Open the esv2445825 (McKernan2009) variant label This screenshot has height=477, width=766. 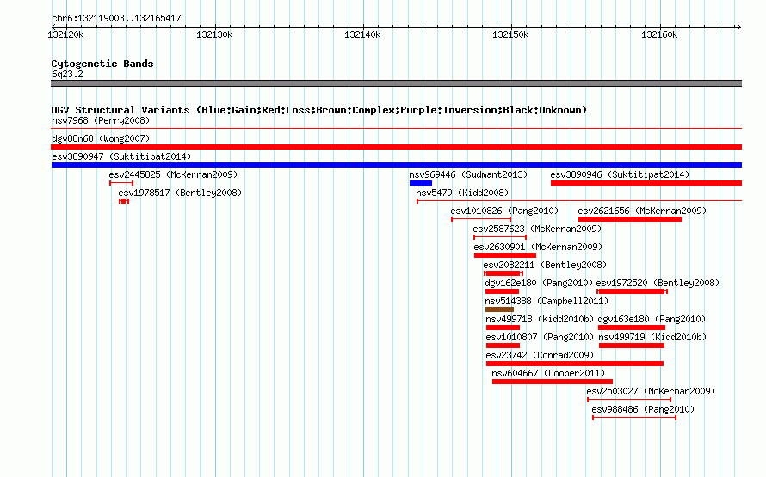[173, 174]
